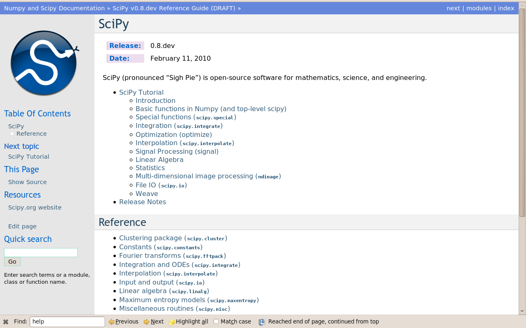The height and width of the screenshot is (328, 526).
Task: Close the find bar with X icon
Action: coord(6,322)
